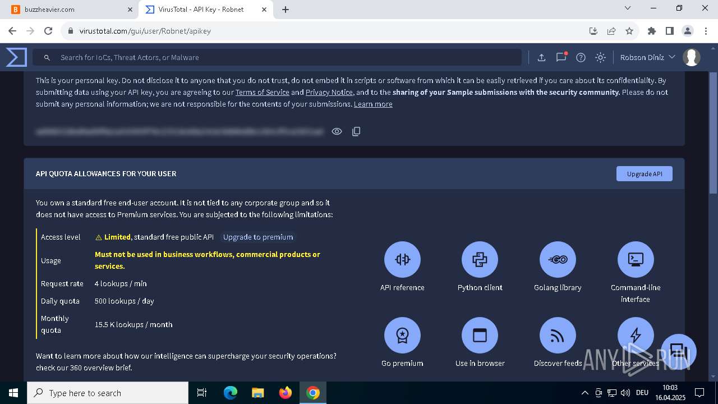
Task: Show hidden system tray icons
Action: [x=584, y=393]
